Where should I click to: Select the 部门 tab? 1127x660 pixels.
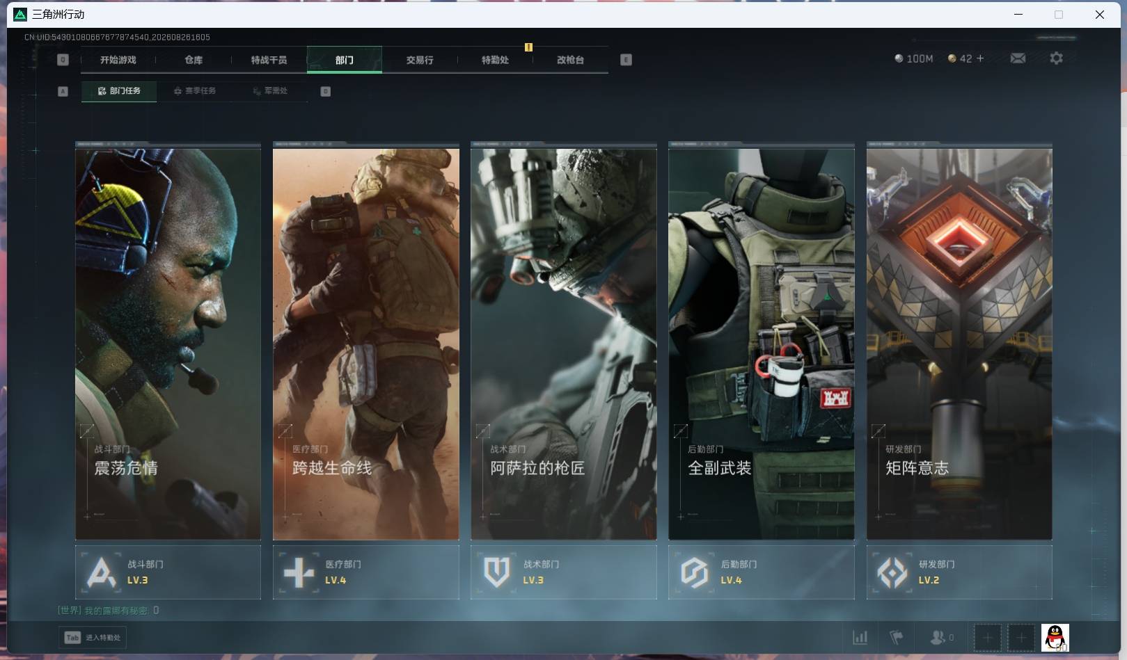point(345,60)
